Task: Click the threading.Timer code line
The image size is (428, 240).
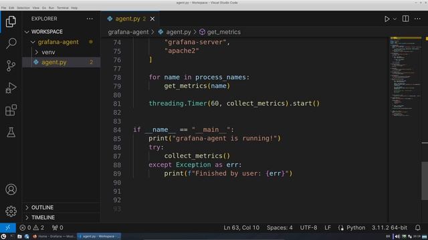Action: [x=234, y=103]
